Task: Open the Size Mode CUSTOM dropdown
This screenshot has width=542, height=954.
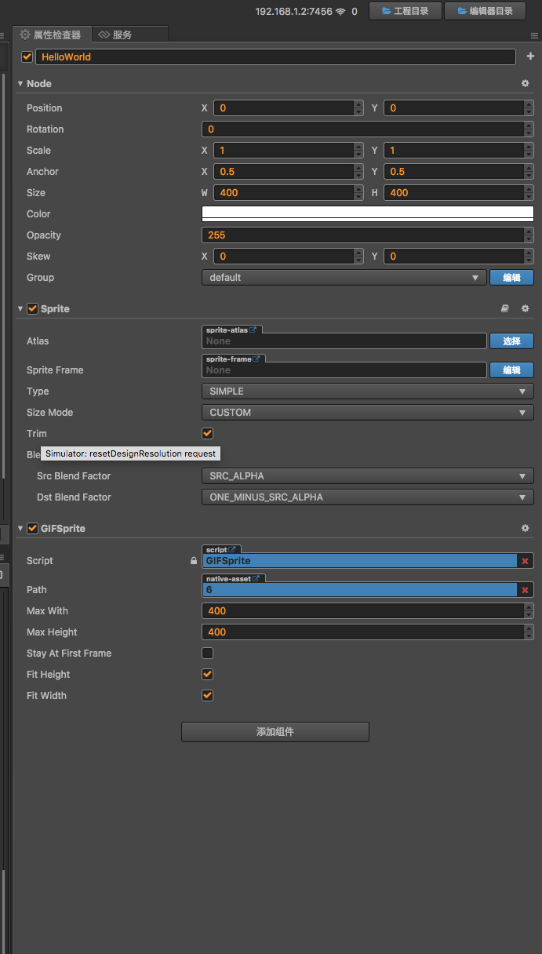Action: (368, 413)
